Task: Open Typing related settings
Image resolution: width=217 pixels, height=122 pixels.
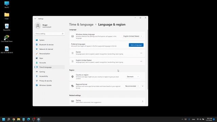Action: pyautogui.click(x=107, y=101)
